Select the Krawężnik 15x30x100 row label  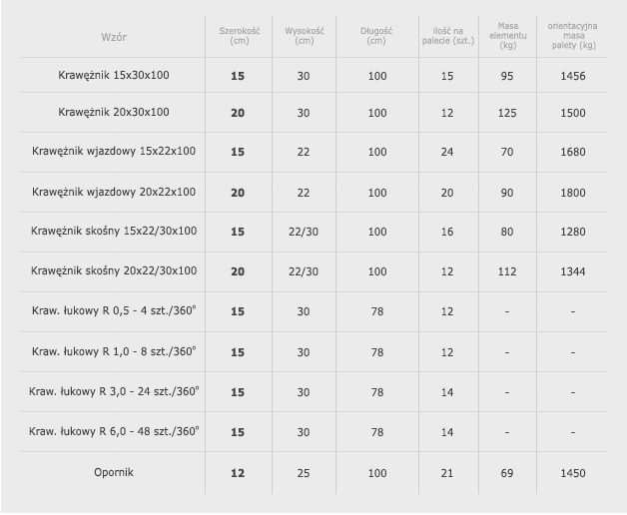tap(114, 75)
